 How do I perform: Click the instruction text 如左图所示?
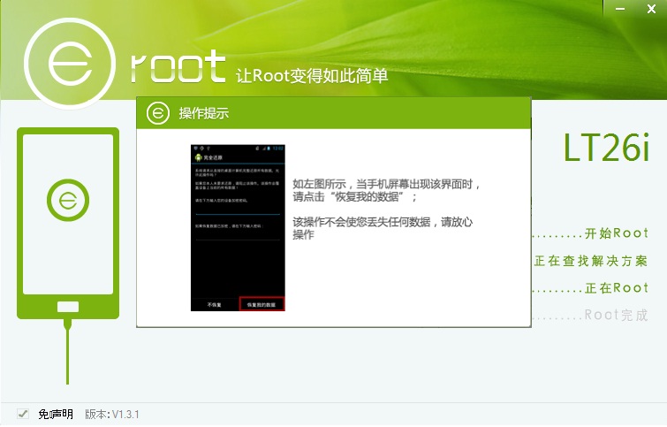tap(319, 185)
